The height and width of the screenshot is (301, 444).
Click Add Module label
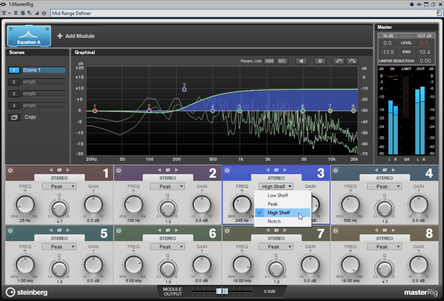click(x=80, y=36)
